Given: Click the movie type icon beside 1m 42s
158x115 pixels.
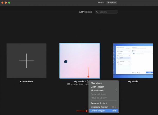Looking at the screenshot, I should [68, 84].
